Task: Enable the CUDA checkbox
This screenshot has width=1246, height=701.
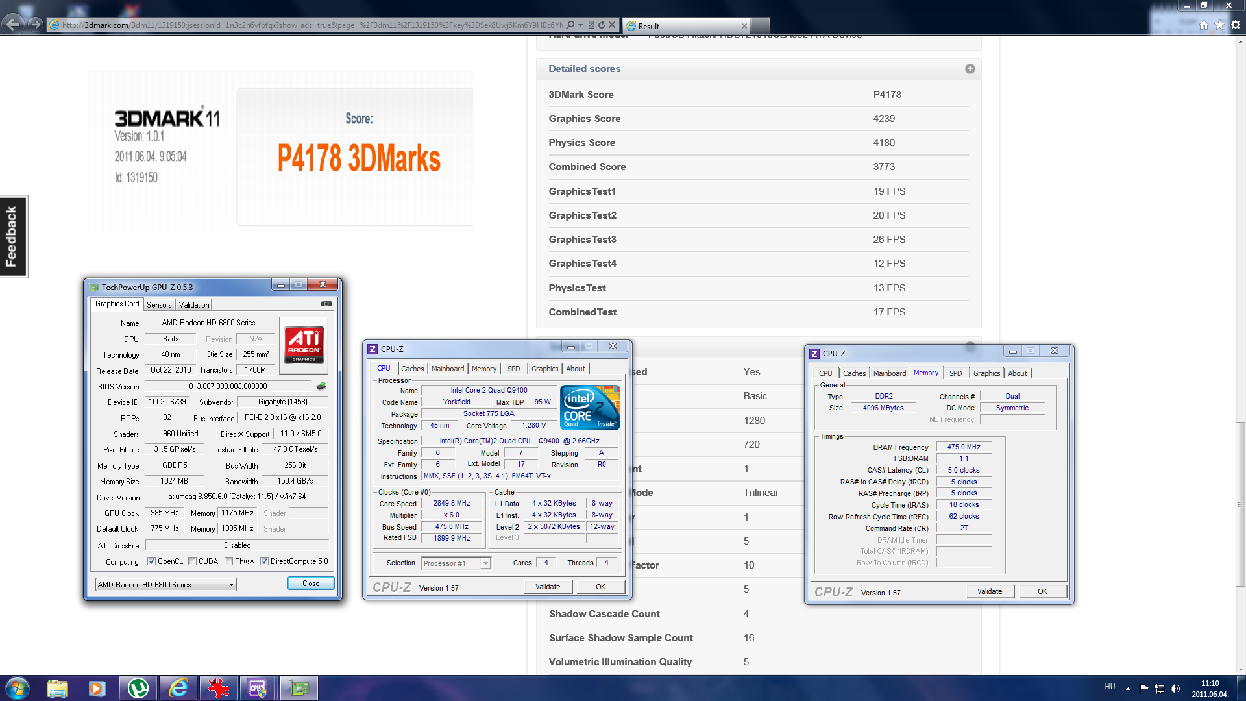Action: 193,561
